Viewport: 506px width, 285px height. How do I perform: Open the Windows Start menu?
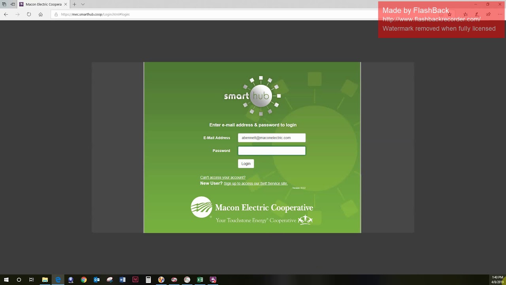(6, 280)
